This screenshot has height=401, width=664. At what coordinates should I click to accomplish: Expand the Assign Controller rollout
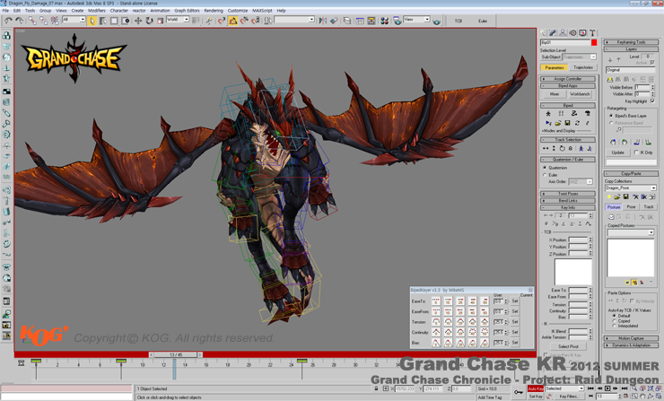click(568, 79)
